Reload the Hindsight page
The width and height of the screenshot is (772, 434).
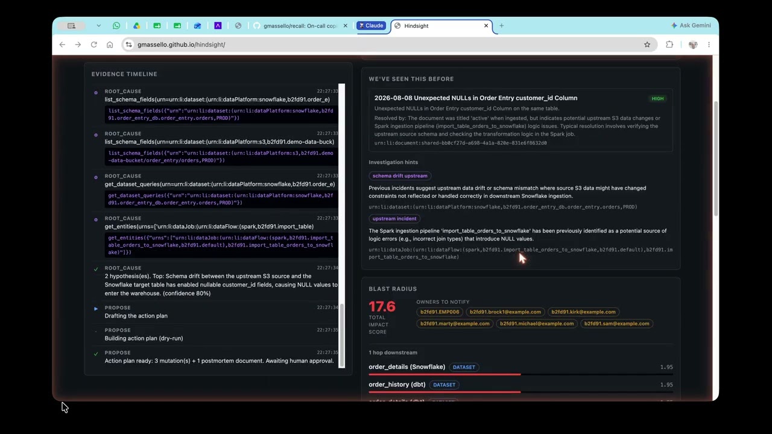tap(94, 45)
